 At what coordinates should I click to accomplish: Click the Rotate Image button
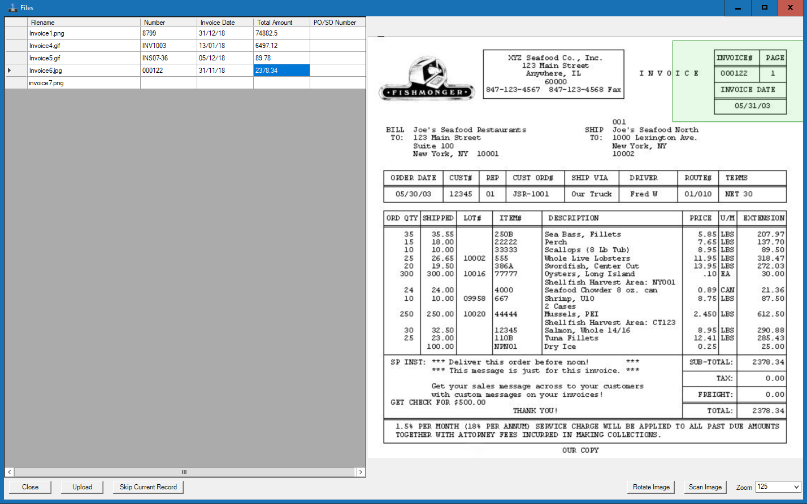pos(651,487)
